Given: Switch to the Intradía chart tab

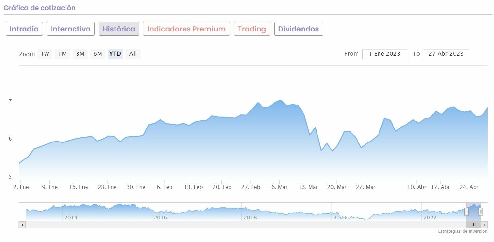Looking at the screenshot, I should (x=24, y=29).
